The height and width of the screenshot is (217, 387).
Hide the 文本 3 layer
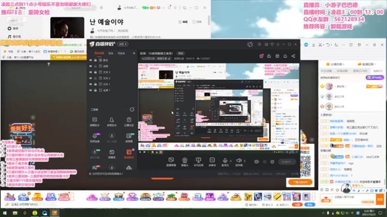(90, 72)
